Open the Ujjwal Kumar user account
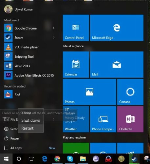150x164 pixels. point(19,9)
